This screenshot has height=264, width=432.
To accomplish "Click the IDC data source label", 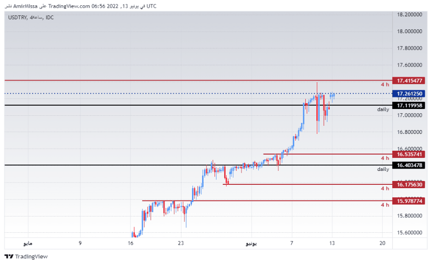I will point(49,17).
